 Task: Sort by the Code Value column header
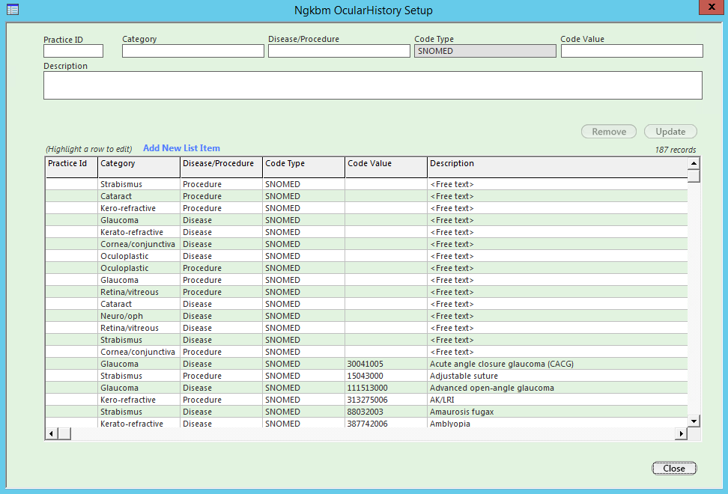(386, 168)
